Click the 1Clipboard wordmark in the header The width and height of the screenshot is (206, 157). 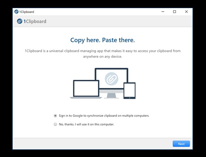coord(35,21)
